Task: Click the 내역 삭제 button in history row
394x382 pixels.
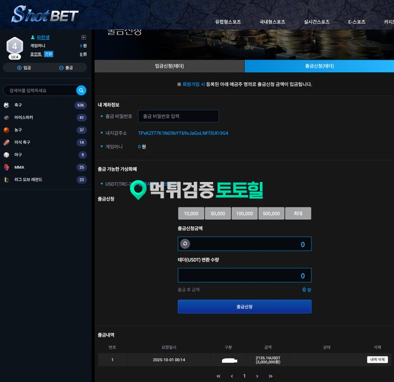Action: pyautogui.click(x=377, y=360)
